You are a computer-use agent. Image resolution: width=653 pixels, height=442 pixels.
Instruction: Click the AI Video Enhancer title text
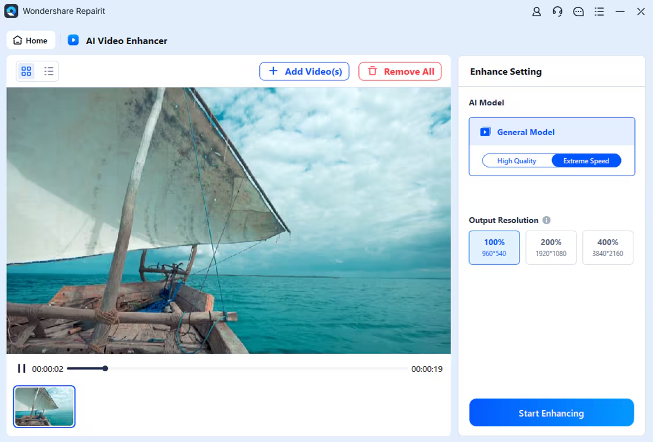(x=126, y=41)
